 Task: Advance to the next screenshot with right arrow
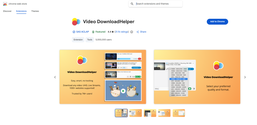245,77
